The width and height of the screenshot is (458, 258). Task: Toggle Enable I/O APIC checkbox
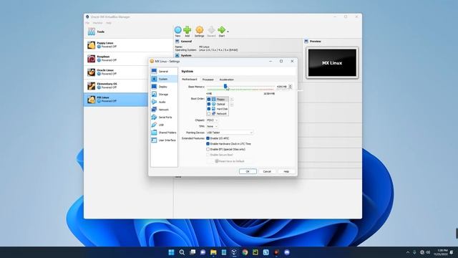point(208,138)
